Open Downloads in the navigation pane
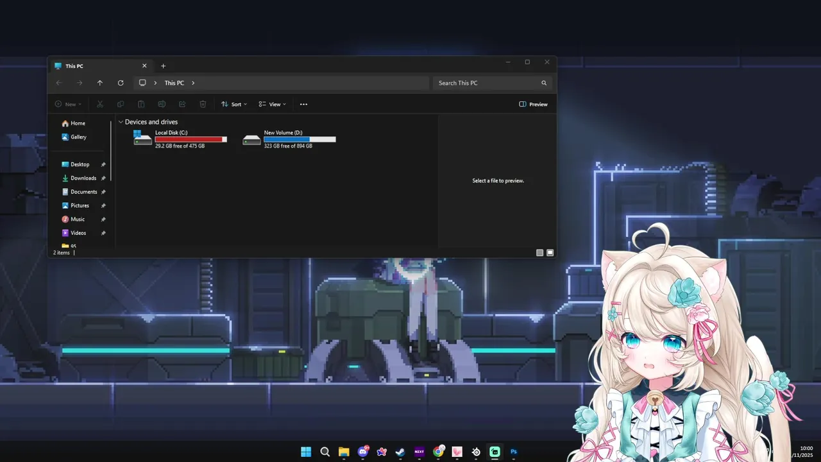821x462 pixels. point(79,178)
